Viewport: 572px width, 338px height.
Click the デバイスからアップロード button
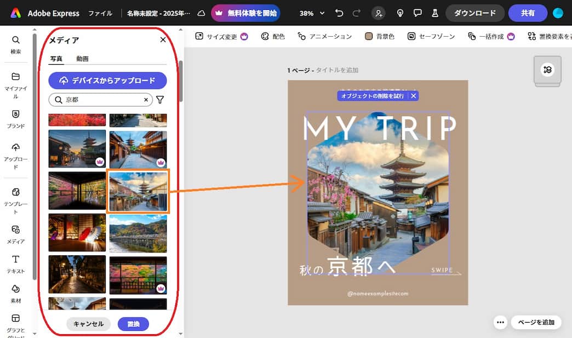tap(107, 81)
